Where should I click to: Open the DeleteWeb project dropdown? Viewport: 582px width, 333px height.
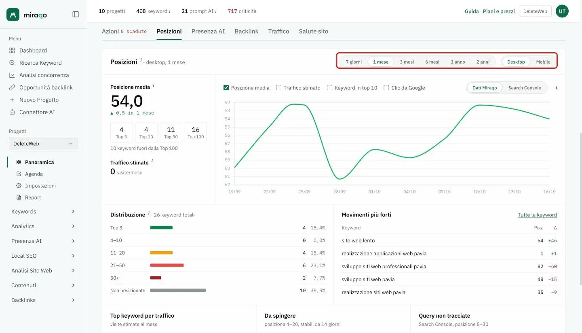(x=43, y=144)
